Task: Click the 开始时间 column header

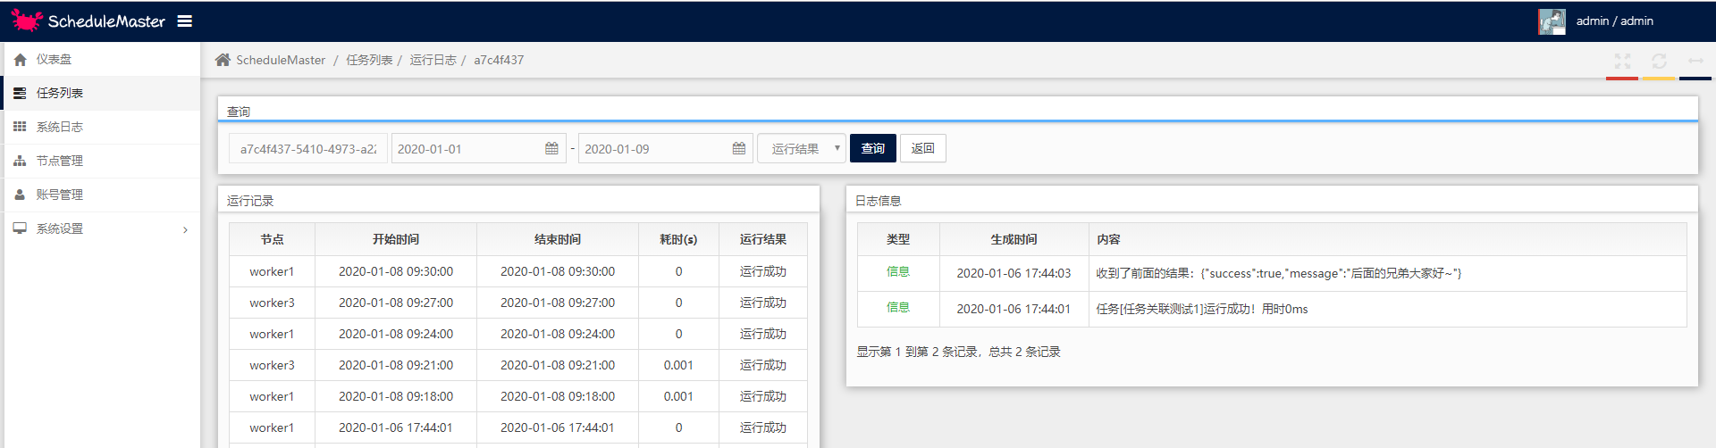Action: click(396, 239)
